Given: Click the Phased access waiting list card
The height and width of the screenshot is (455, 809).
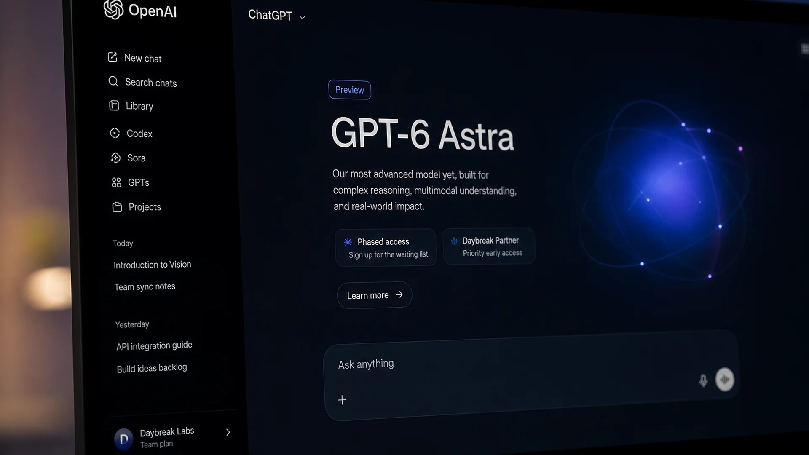Looking at the screenshot, I should 386,248.
